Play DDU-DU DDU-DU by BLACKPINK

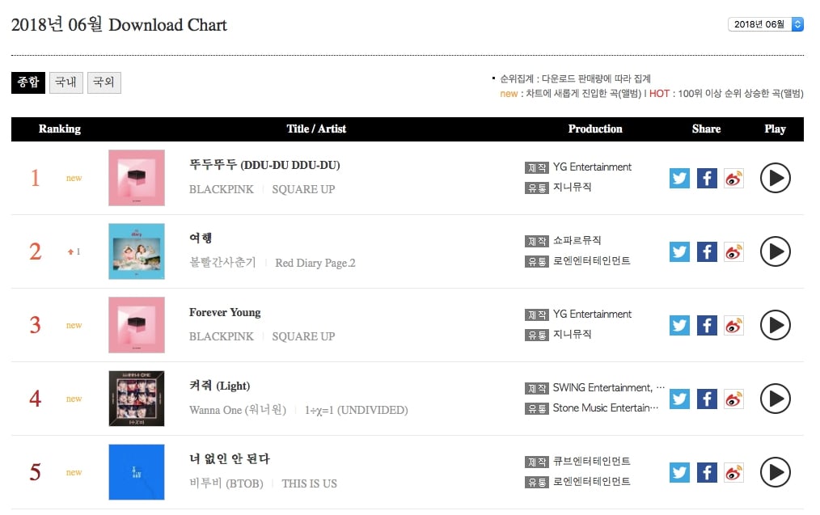point(775,178)
